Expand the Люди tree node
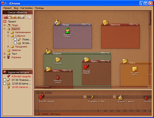 pyautogui.click(x=4, y=25)
